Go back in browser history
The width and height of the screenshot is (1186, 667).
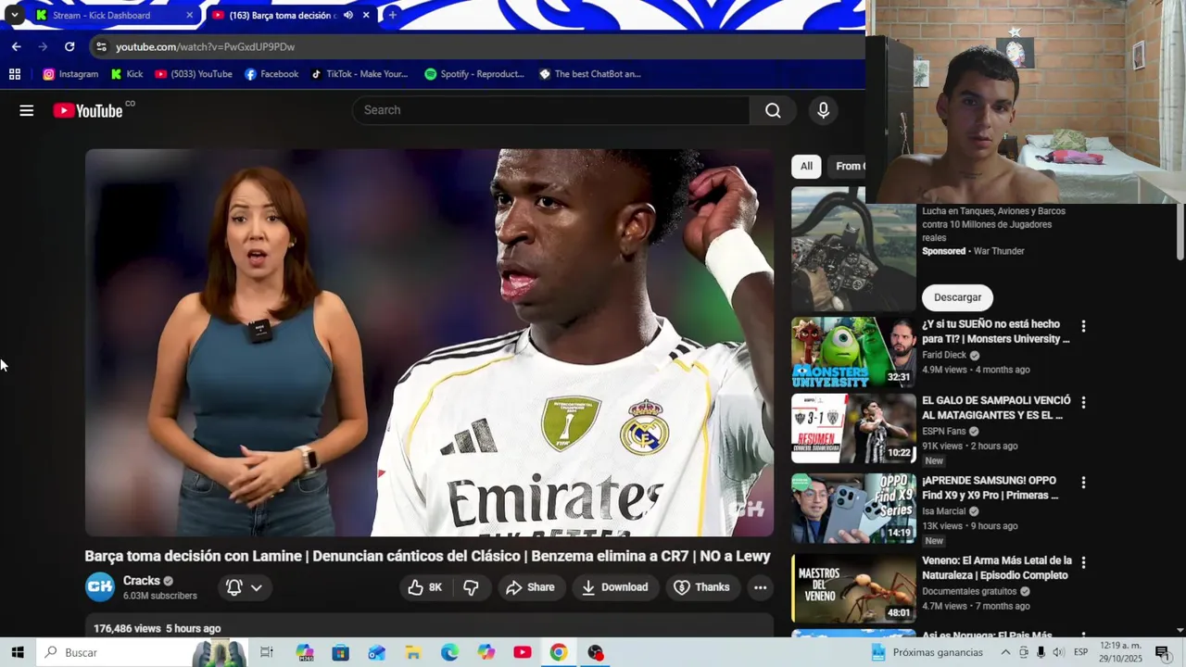coord(17,46)
